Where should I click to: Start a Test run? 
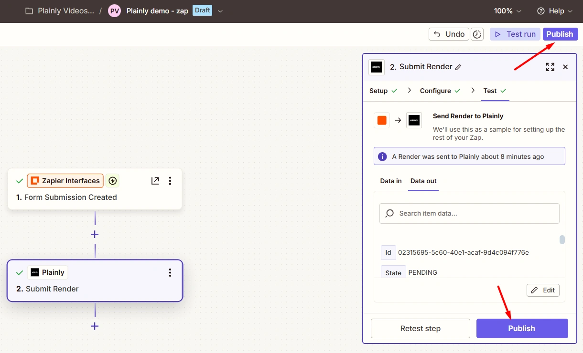point(515,34)
